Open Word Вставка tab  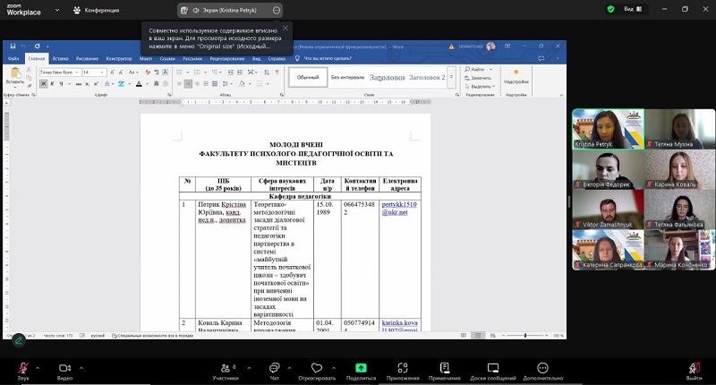(x=60, y=58)
